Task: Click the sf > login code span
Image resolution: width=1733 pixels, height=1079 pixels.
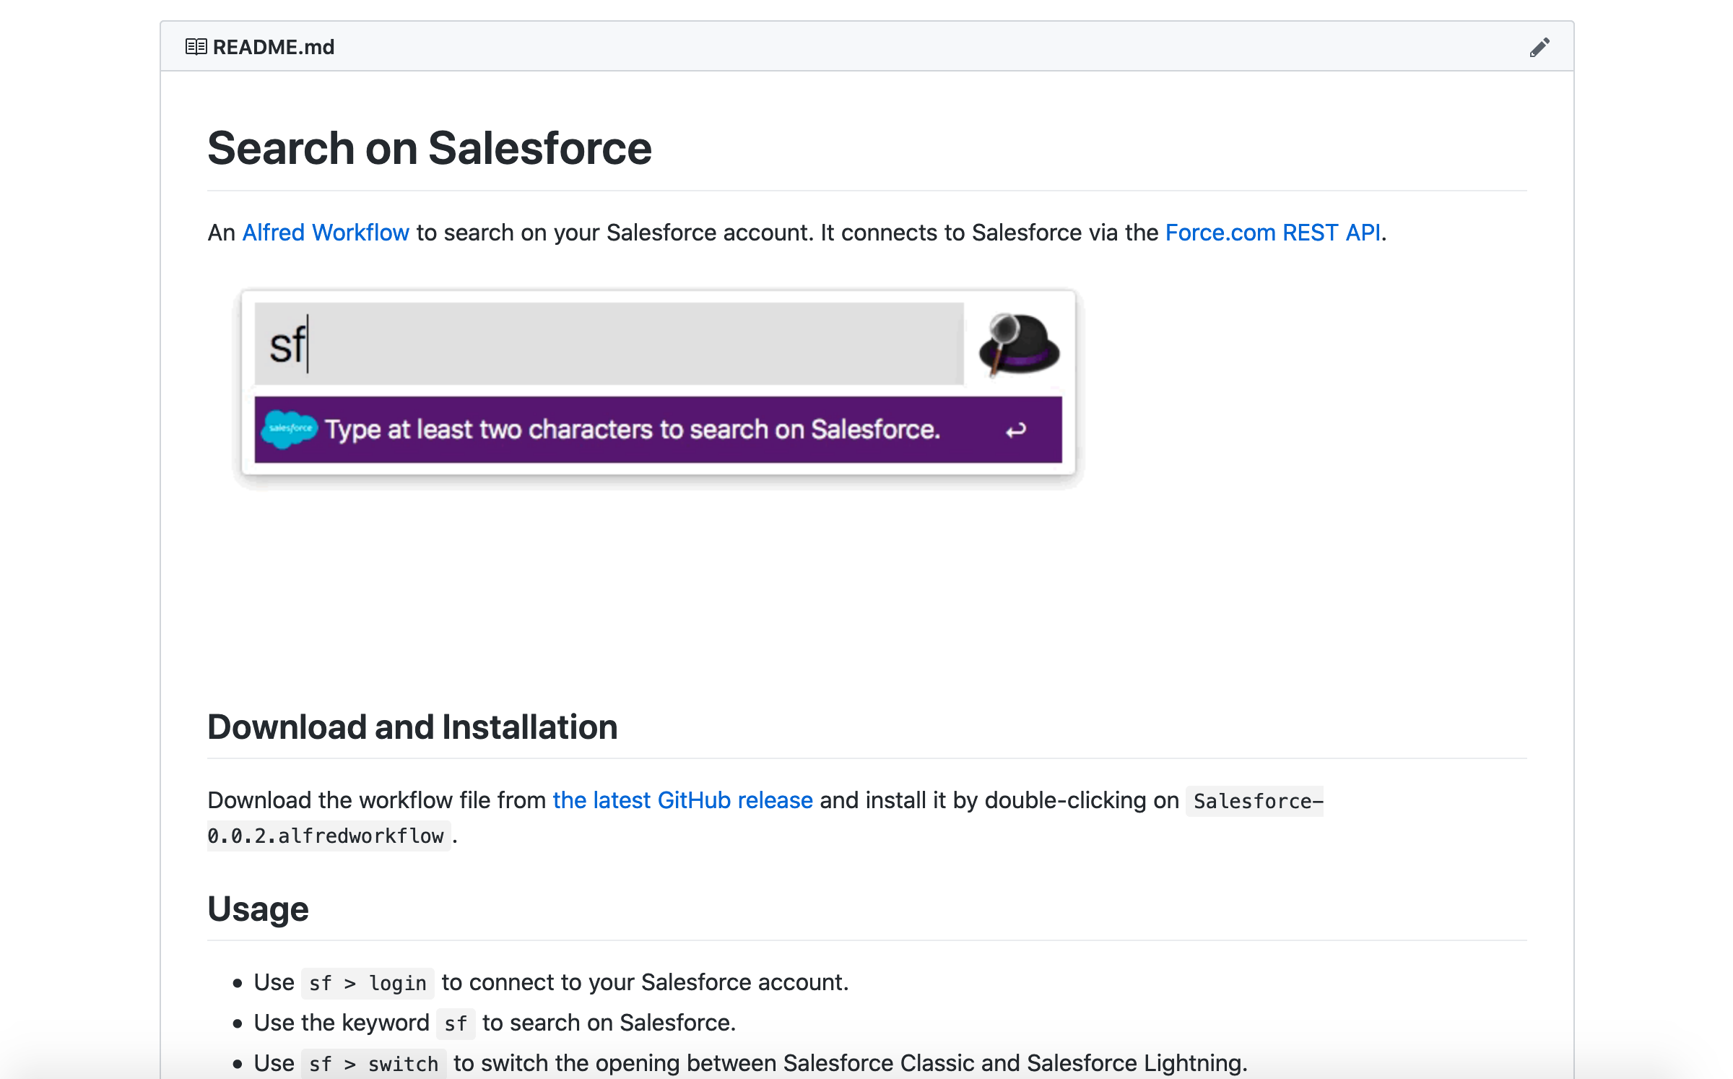Action: pyautogui.click(x=367, y=983)
